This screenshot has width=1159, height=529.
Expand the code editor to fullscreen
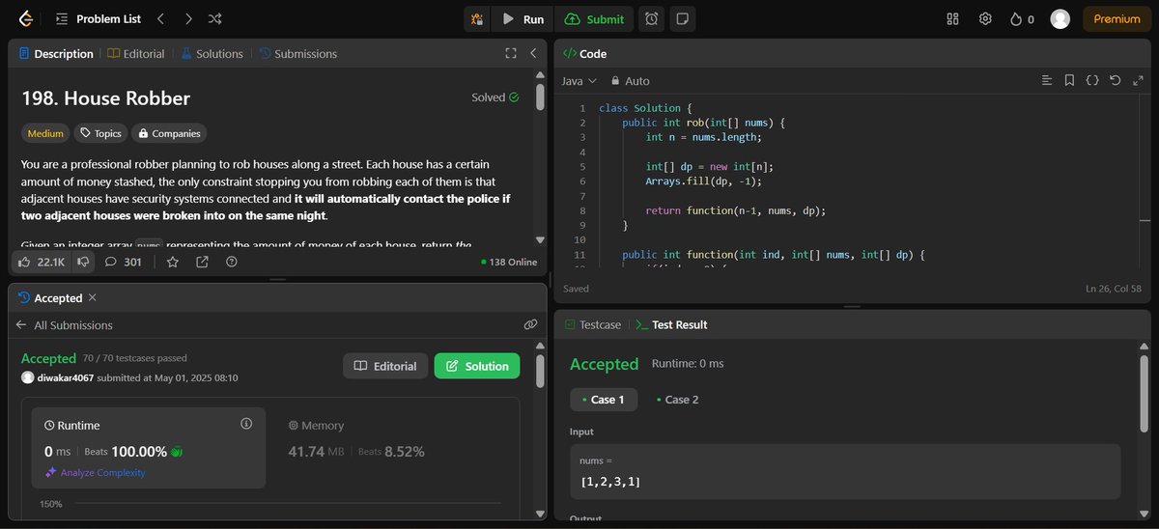(x=1137, y=81)
